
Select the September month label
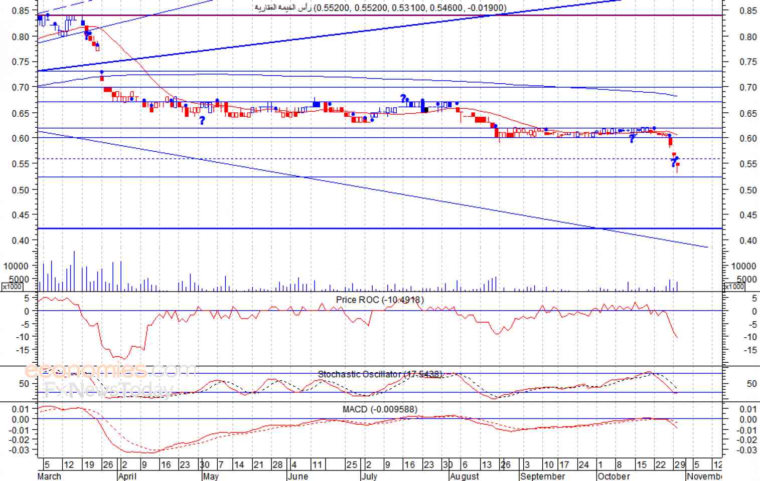pyautogui.click(x=543, y=476)
